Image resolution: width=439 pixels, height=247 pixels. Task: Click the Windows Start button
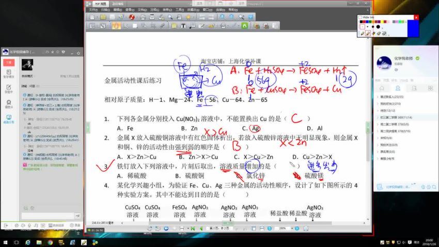[5, 241]
